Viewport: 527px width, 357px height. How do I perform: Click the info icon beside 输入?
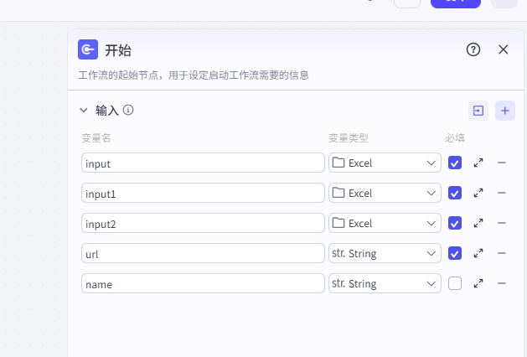point(128,110)
